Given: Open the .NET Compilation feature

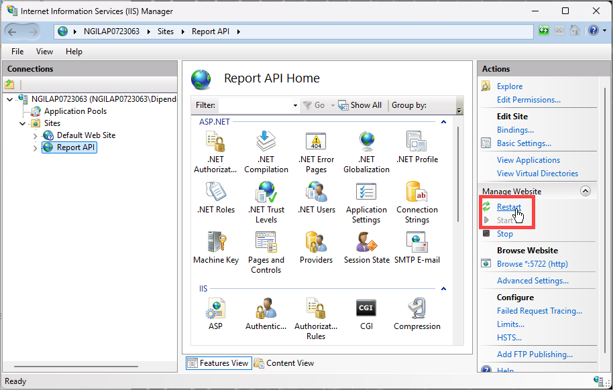Looking at the screenshot, I should point(266,152).
